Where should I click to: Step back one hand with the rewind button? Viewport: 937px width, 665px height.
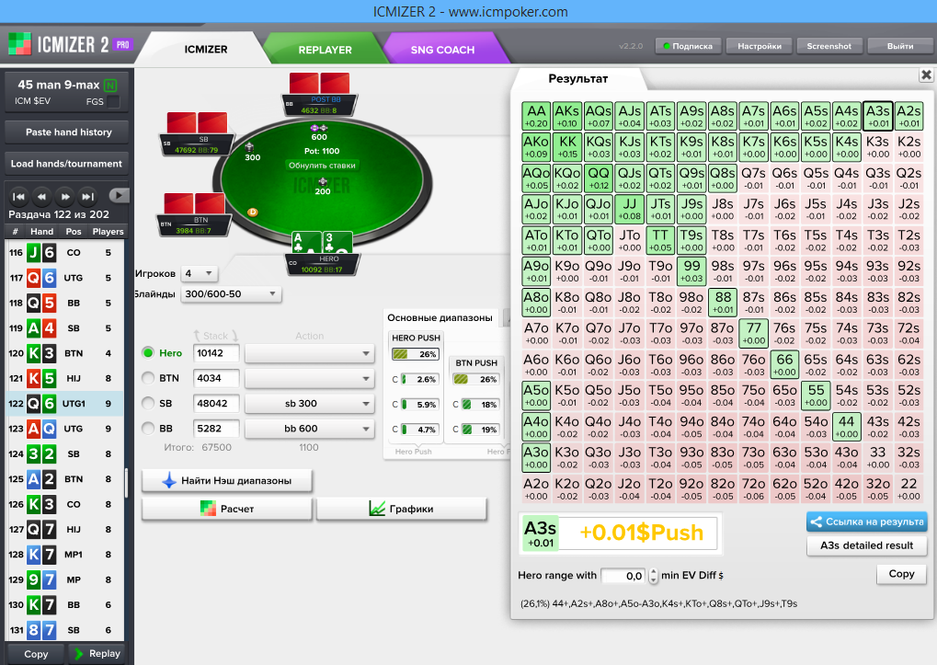tap(41, 196)
